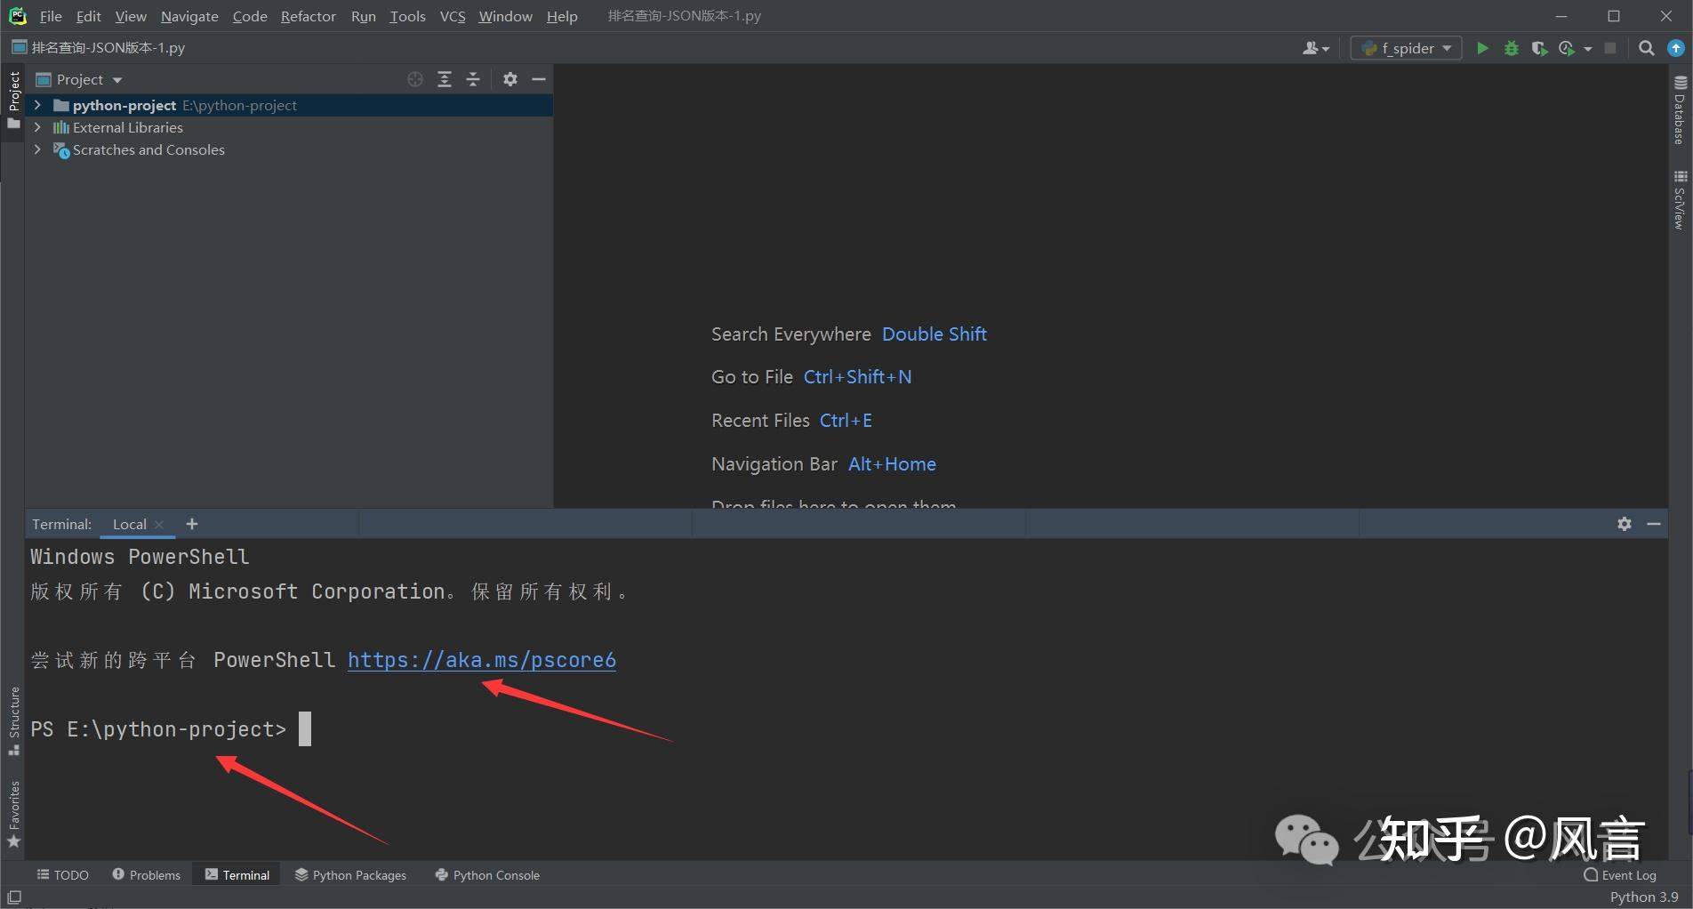Switch to the Python Console tab
Screen dimensions: 1693x909
487,874
